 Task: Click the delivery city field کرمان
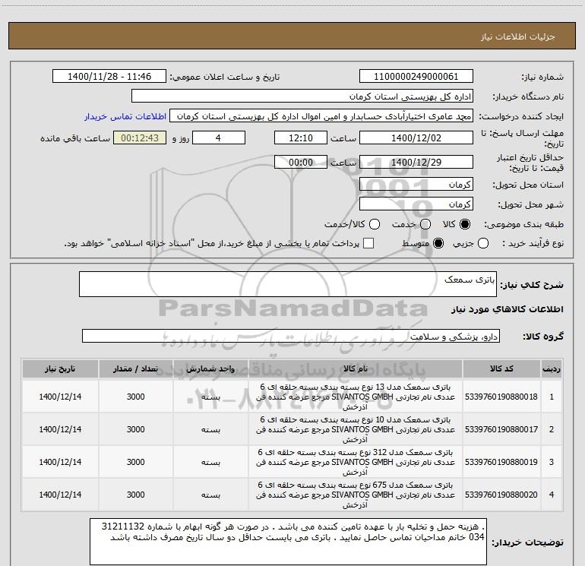[x=416, y=204]
